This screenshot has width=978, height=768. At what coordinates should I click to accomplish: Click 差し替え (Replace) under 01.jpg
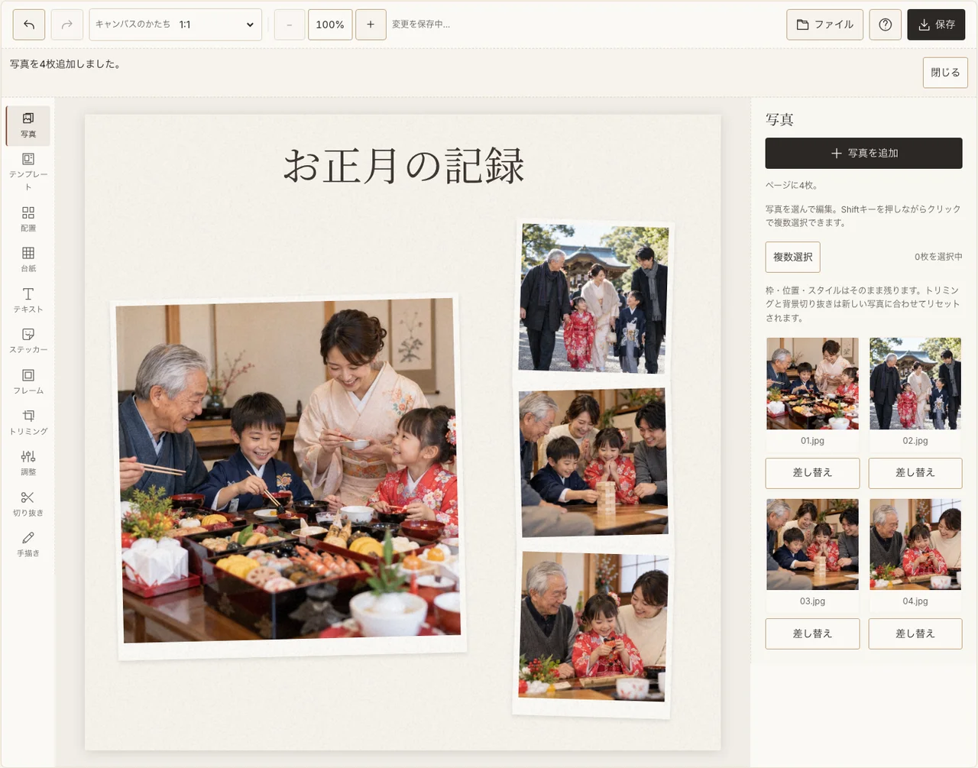tap(812, 473)
